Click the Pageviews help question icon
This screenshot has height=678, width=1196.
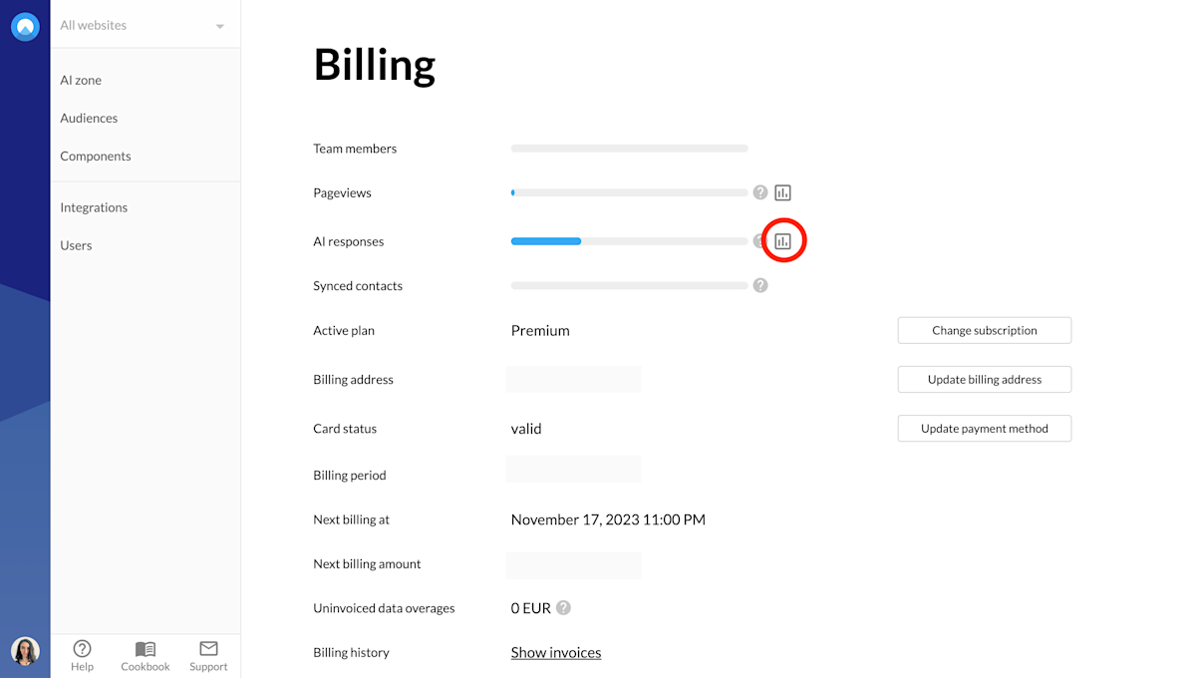pyautogui.click(x=760, y=192)
